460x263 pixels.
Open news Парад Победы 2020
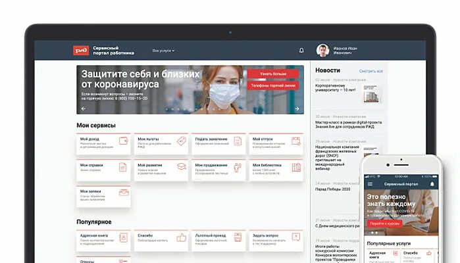tap(333, 189)
